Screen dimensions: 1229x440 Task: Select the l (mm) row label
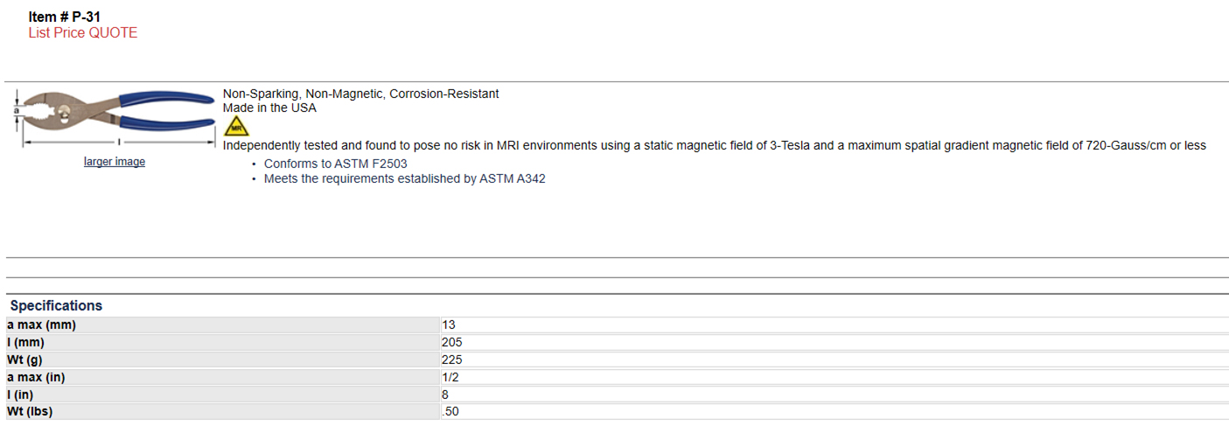click(x=222, y=342)
